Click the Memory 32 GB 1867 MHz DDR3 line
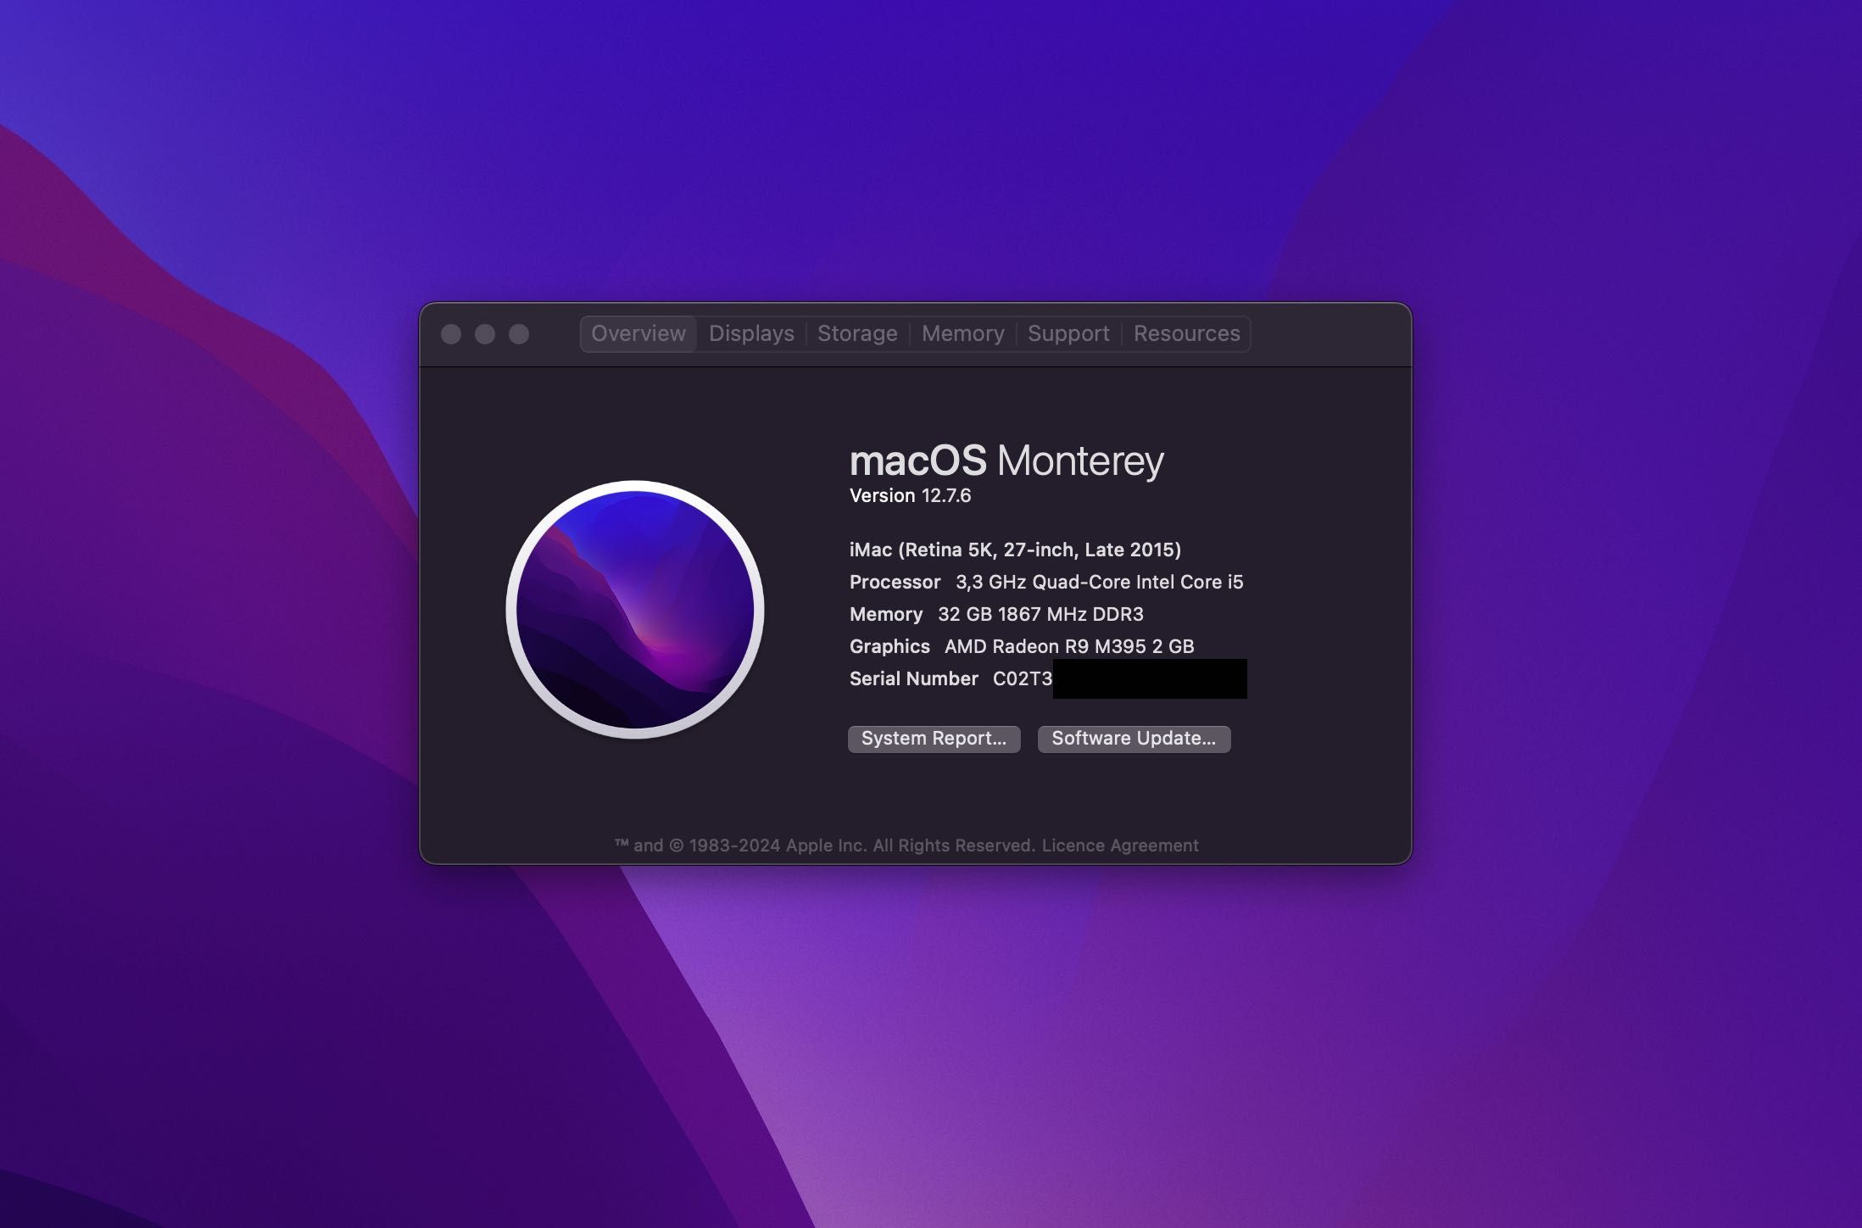 tap(996, 614)
